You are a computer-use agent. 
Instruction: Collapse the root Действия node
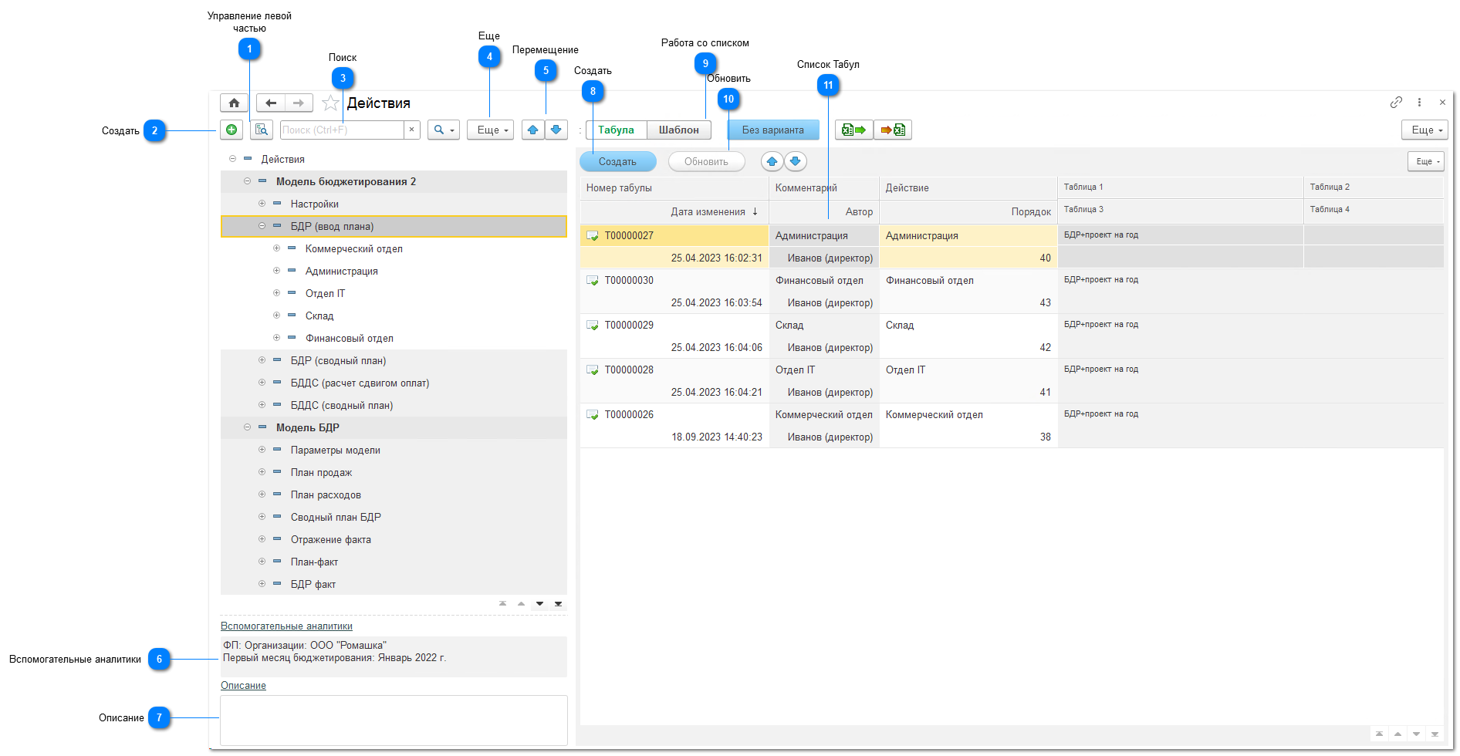(x=232, y=159)
